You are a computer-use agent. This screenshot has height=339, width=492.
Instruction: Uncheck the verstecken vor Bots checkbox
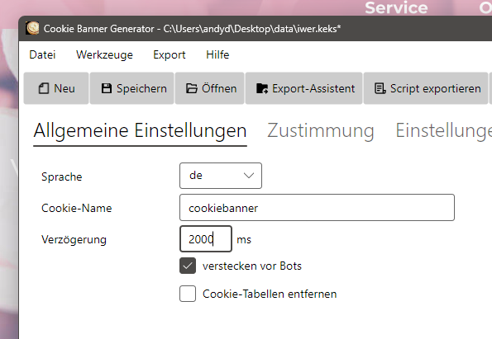click(188, 266)
